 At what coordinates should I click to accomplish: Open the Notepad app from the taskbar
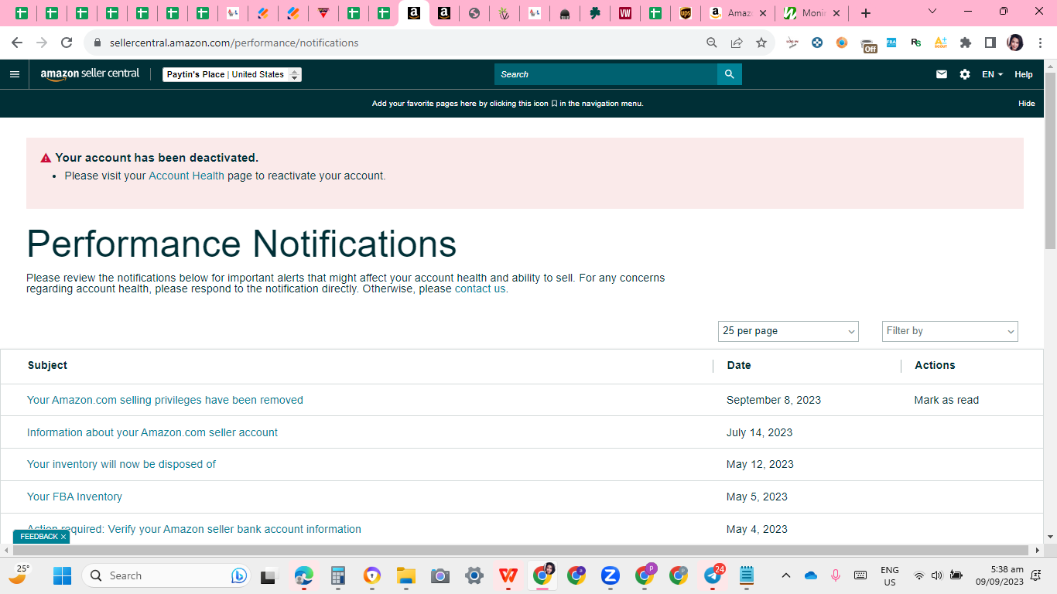(747, 575)
